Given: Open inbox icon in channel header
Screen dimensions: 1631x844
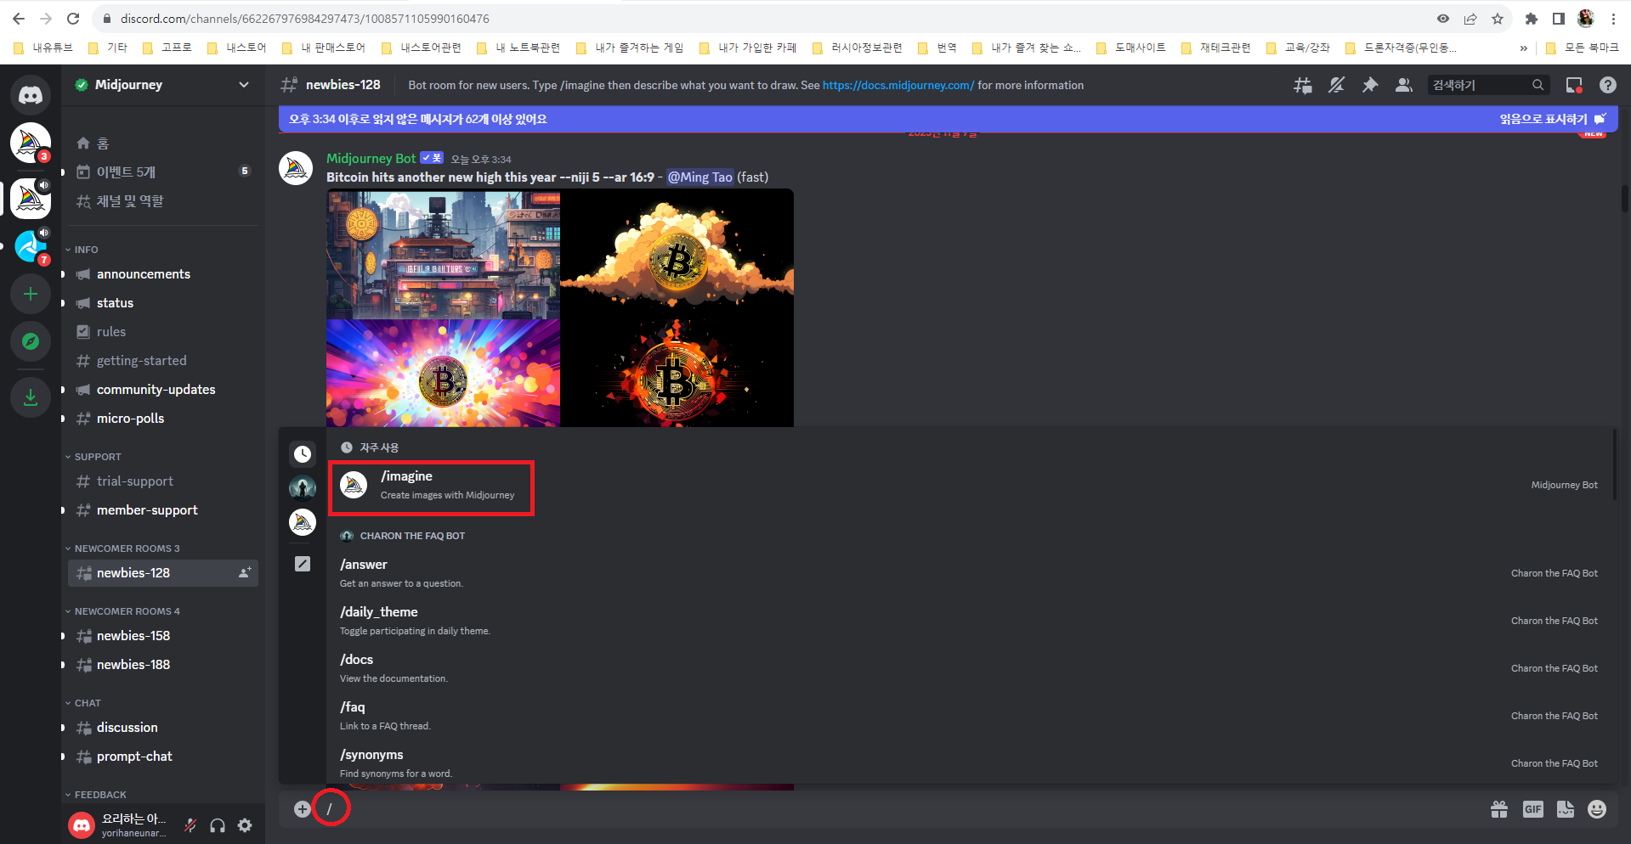Looking at the screenshot, I should tap(1574, 85).
